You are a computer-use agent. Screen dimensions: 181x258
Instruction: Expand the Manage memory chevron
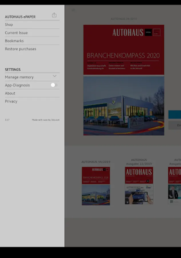(55, 76)
